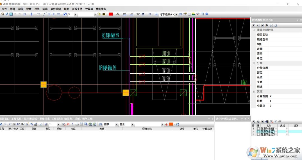Open the 图纸 menu
302x160 pixels.
click(12, 9)
